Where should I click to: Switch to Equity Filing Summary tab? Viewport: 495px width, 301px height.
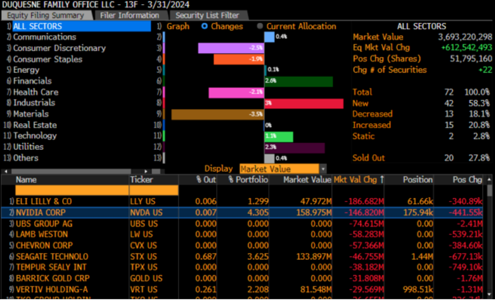pos(46,15)
